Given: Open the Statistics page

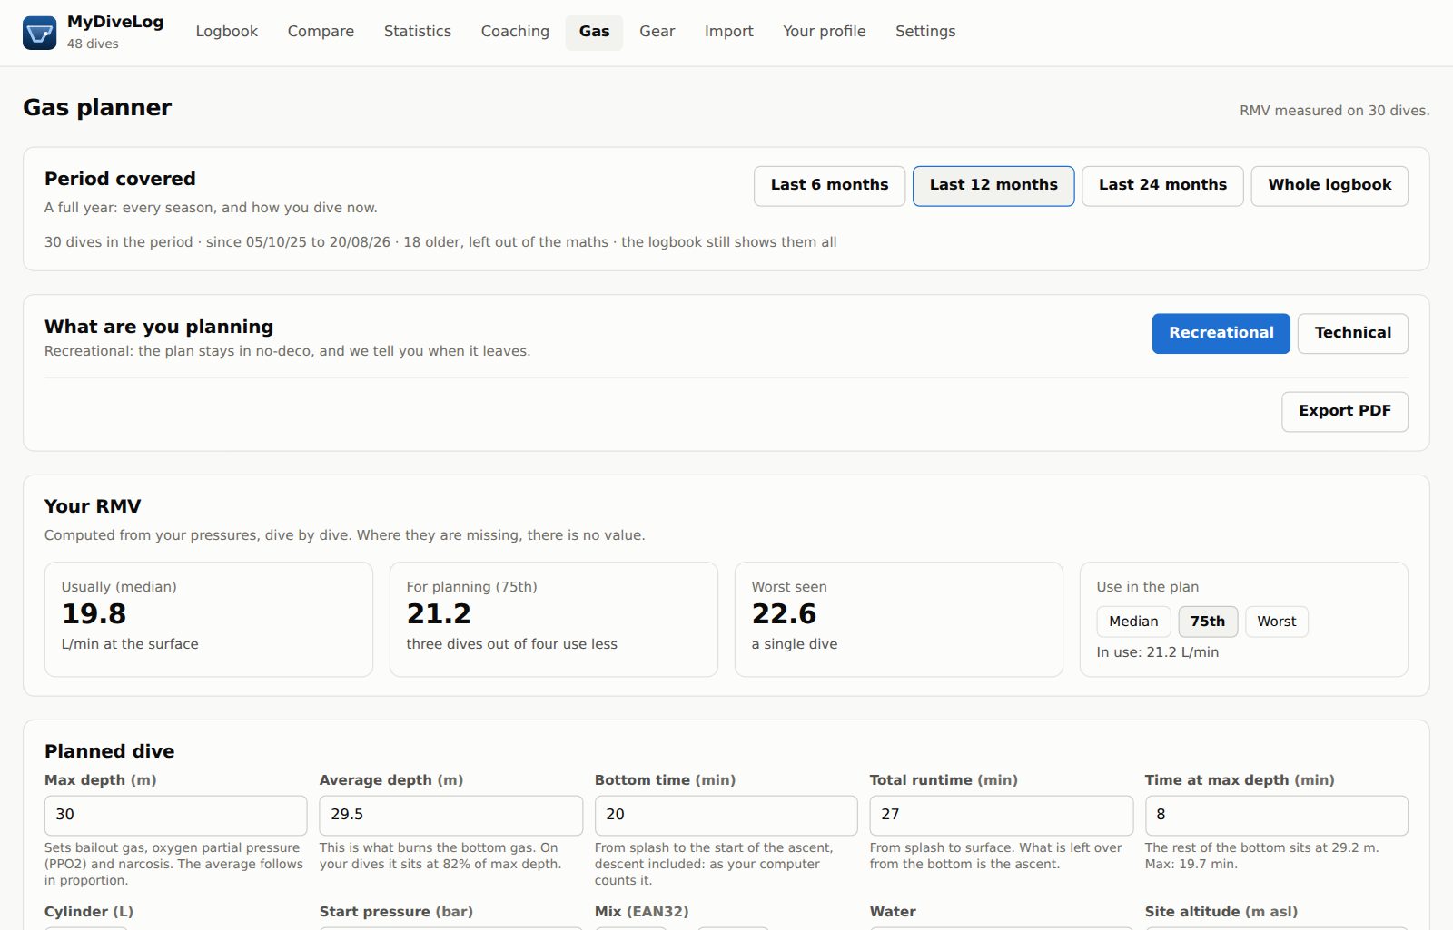Looking at the screenshot, I should (418, 32).
